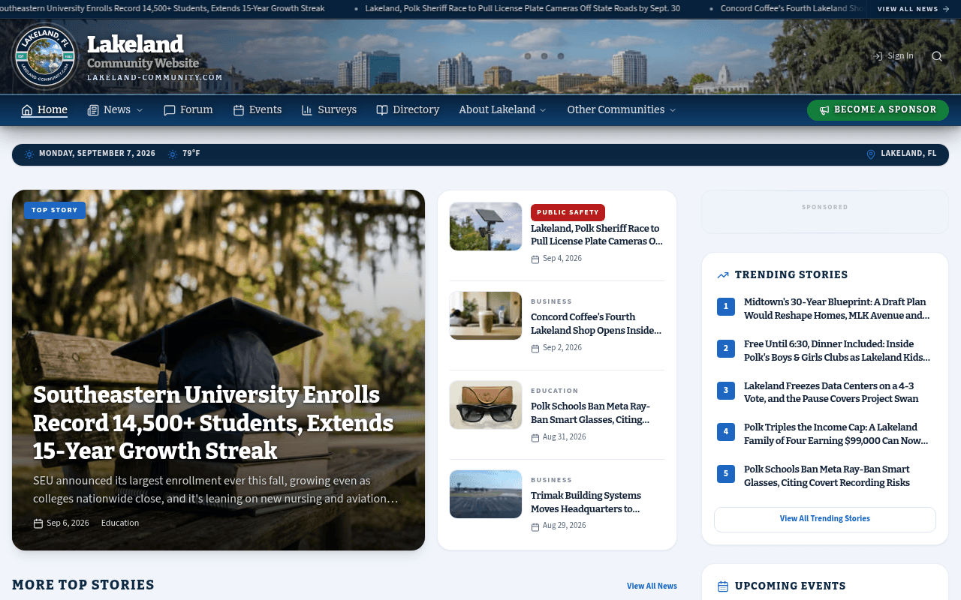Open the Lakeland Freezes Data Centers trending story

click(x=831, y=392)
